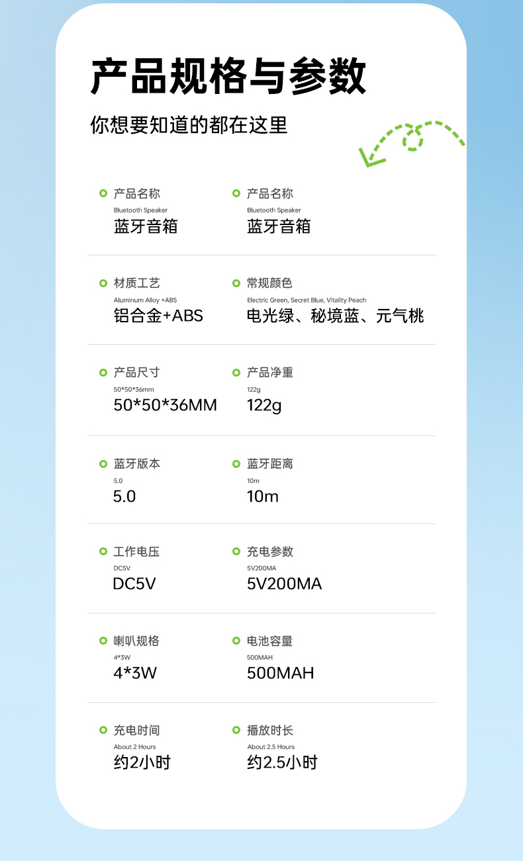Click the 约2.5小时 playback duration text
The width and height of the screenshot is (523, 861).
[x=282, y=762]
